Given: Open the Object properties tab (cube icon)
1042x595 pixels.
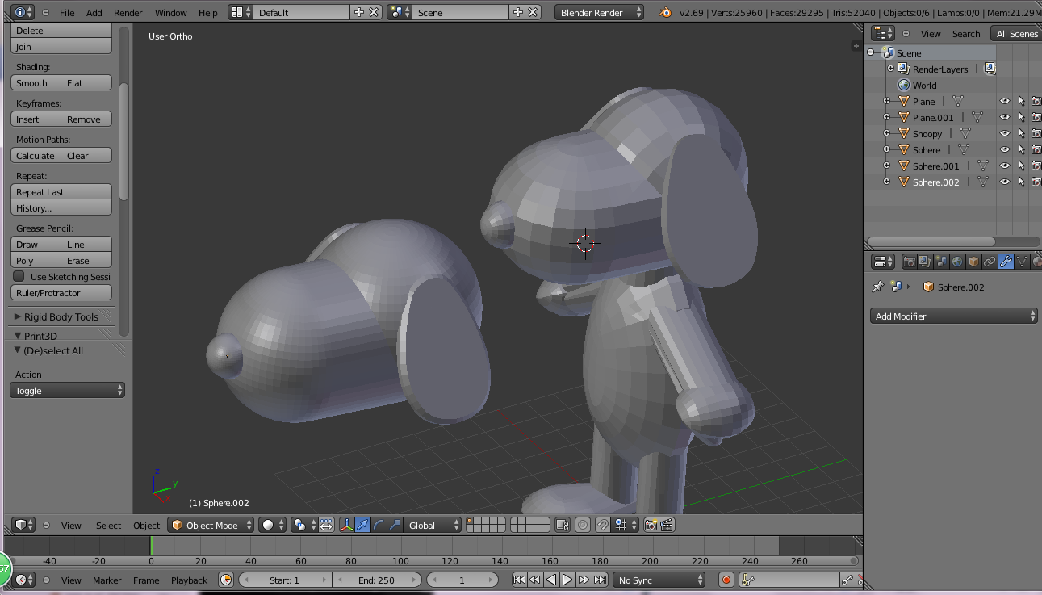Looking at the screenshot, I should coord(973,262).
